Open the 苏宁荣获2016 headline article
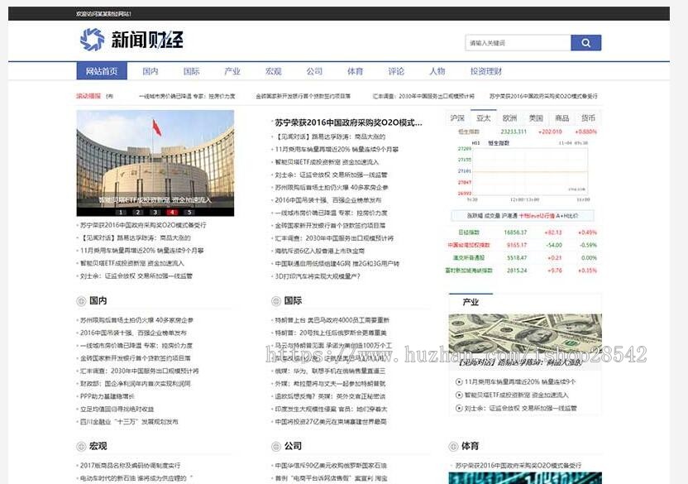 (x=347, y=124)
